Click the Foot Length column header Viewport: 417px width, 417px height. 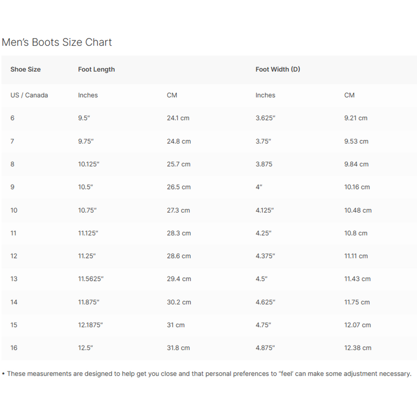pyautogui.click(x=96, y=69)
